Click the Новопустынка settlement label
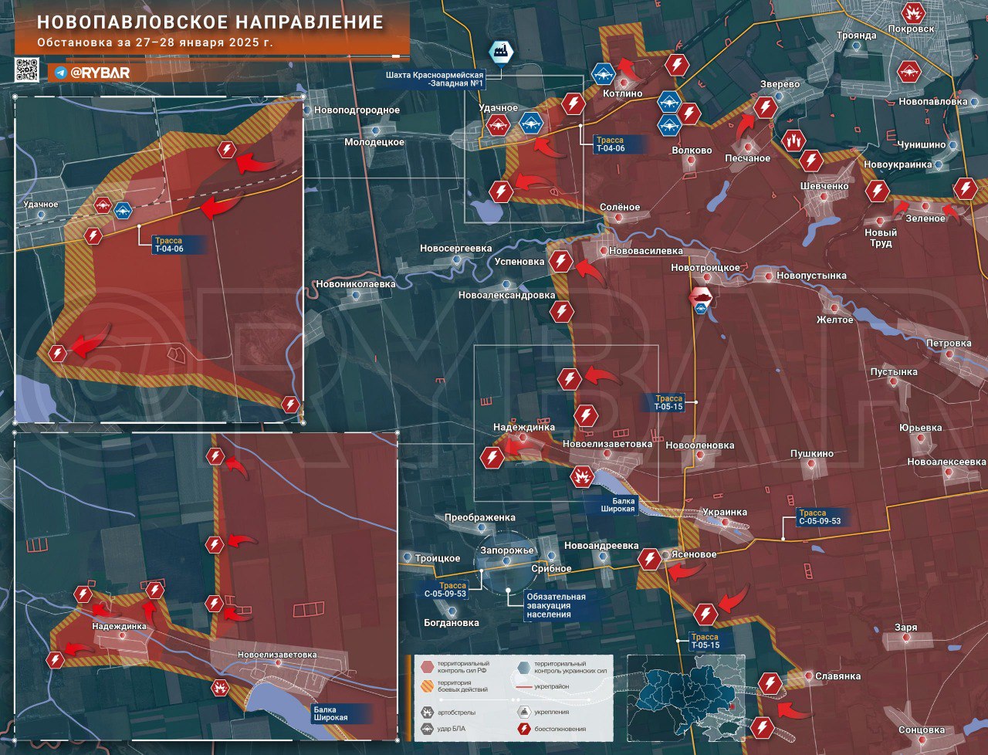 click(811, 276)
